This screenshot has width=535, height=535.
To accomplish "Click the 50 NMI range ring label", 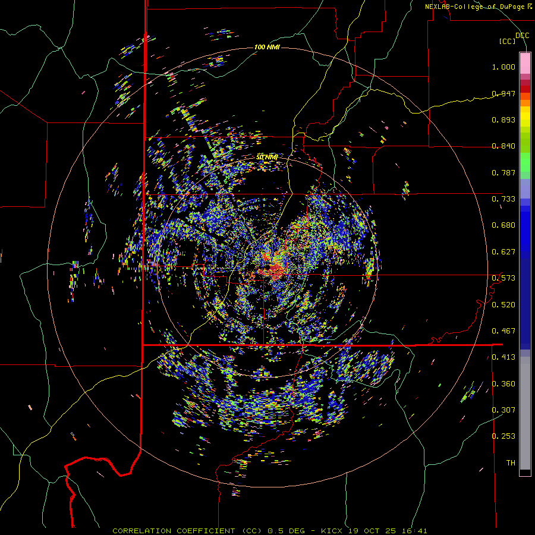I will pyautogui.click(x=267, y=158).
